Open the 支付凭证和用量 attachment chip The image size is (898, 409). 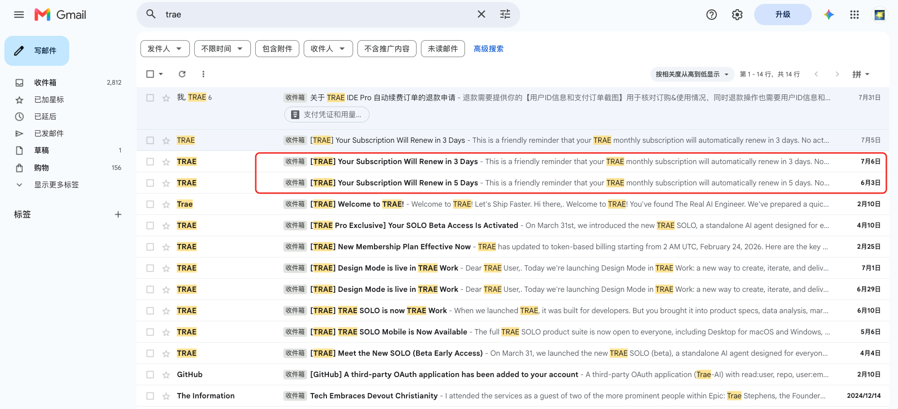click(x=327, y=115)
